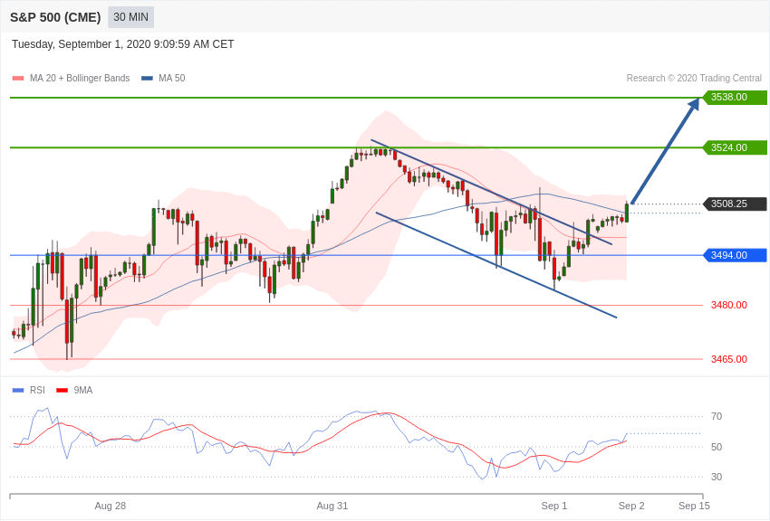
Task: Click the 3465.00 support price label
Action: click(x=728, y=359)
